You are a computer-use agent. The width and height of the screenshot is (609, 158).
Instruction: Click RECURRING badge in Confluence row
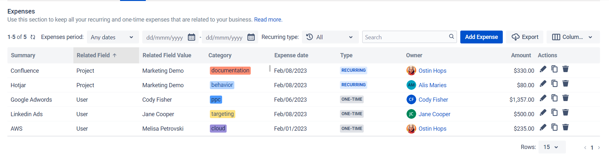point(353,70)
